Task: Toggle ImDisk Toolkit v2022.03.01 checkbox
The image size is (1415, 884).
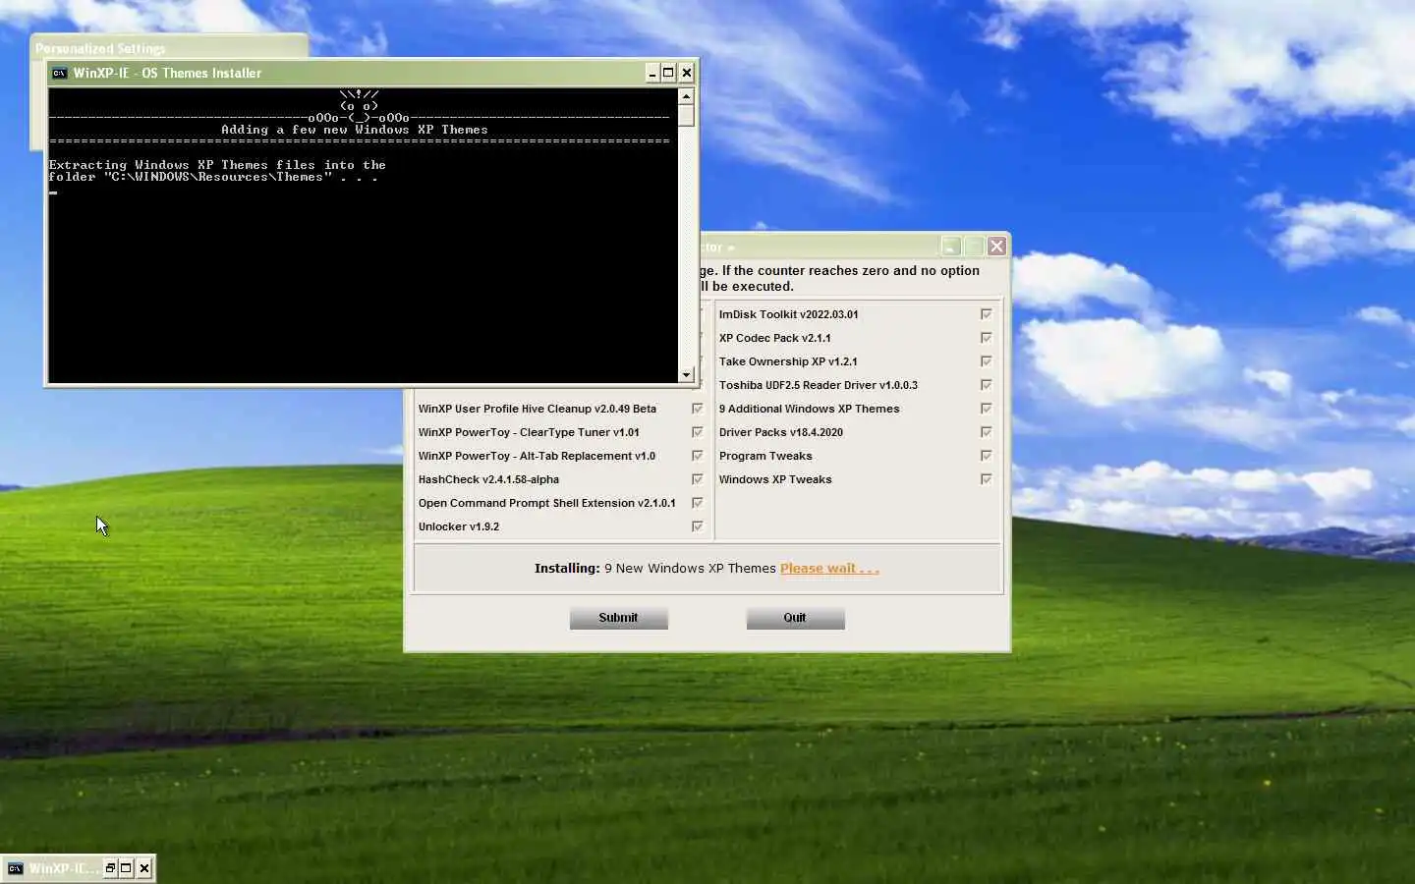Action: click(x=986, y=314)
